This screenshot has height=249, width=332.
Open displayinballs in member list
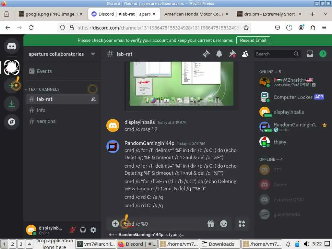pos(293,112)
